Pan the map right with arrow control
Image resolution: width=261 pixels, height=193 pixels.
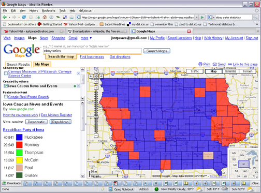[x=101, y=76]
